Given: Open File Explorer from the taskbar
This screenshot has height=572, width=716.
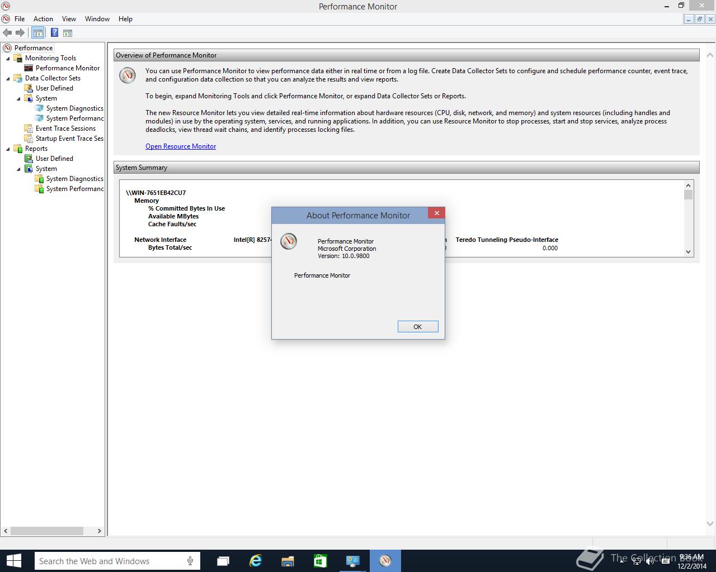Looking at the screenshot, I should (288, 561).
